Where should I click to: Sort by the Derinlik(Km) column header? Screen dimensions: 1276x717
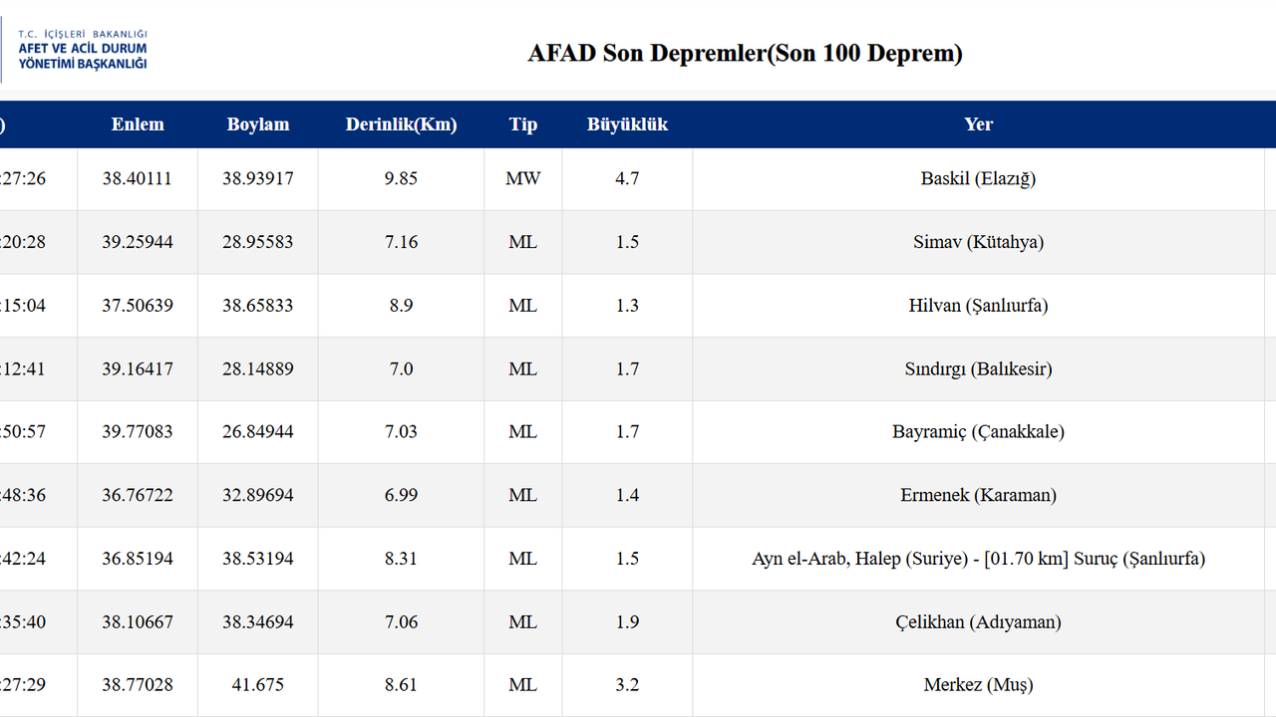tap(401, 123)
